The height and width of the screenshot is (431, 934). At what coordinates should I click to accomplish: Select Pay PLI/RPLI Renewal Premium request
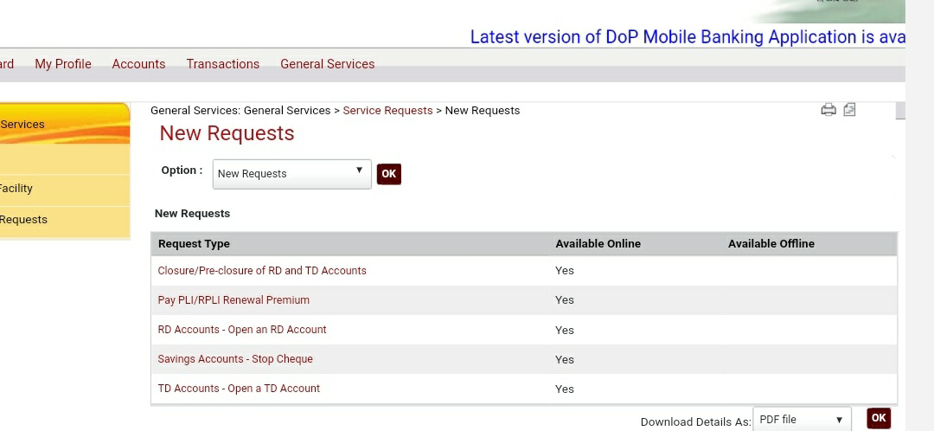coord(233,300)
